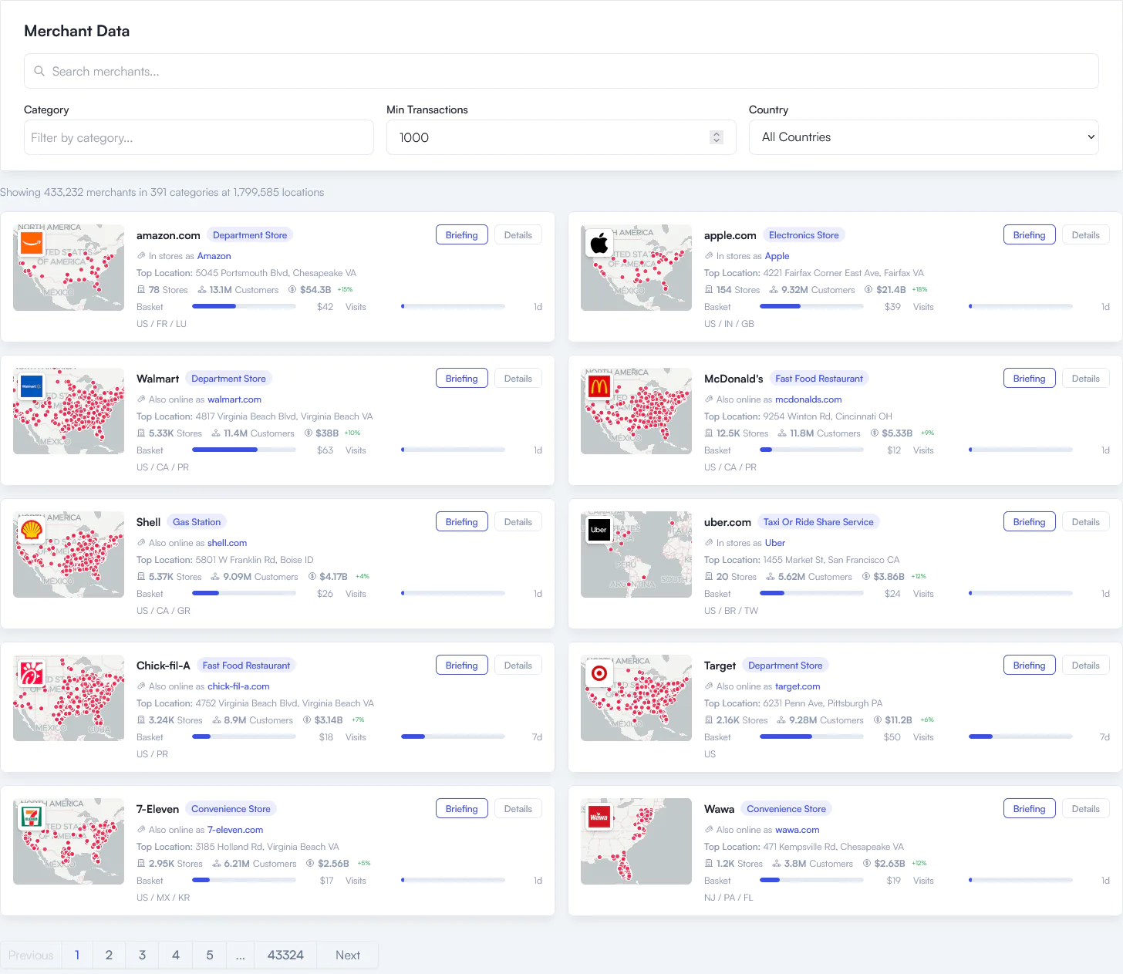Open Details for Shell

[518, 522]
